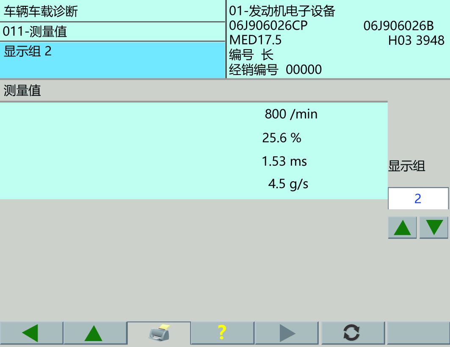Click the forward arrow navigation icon
Viewport: 450px width, 347px height.
287,333
